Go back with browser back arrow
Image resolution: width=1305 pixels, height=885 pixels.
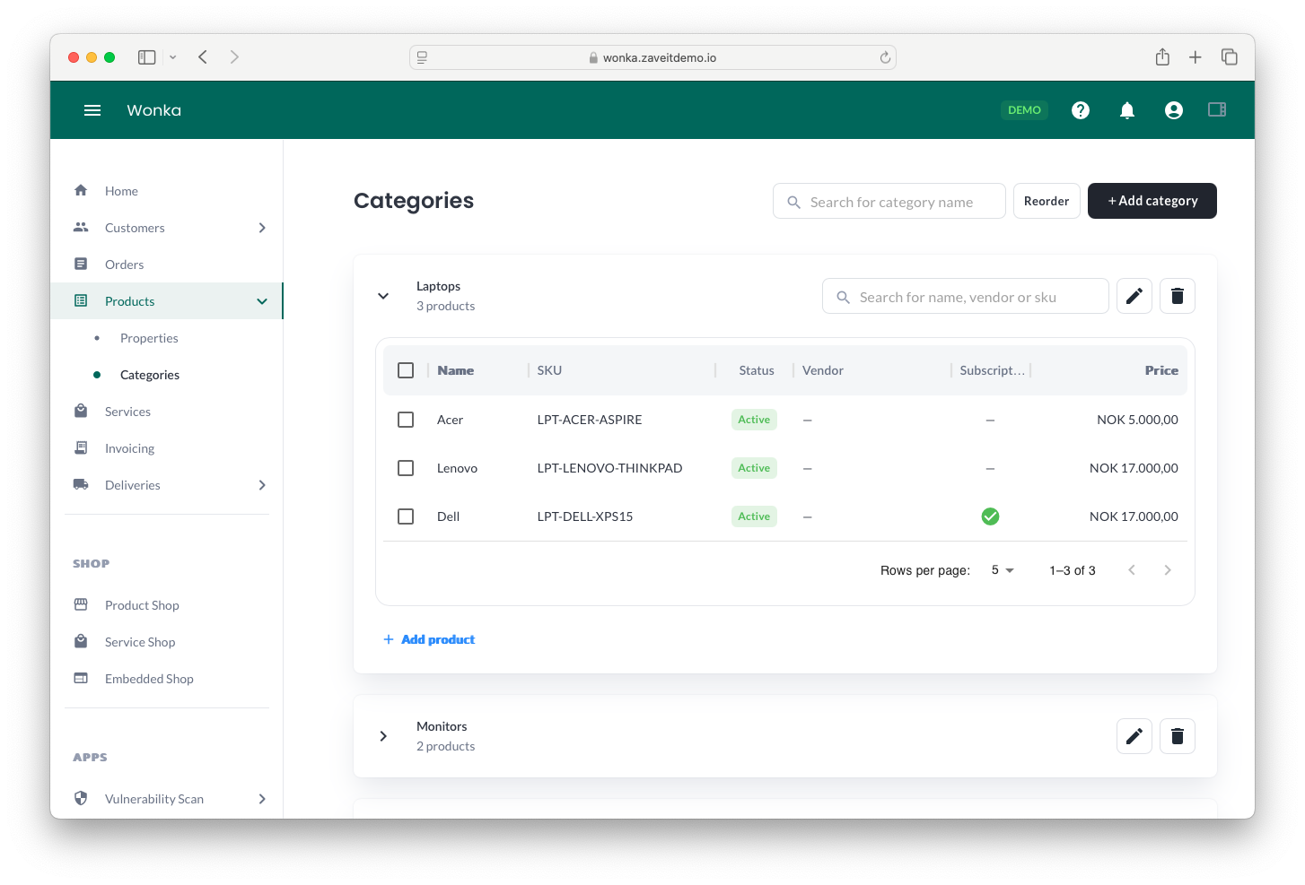[203, 57]
